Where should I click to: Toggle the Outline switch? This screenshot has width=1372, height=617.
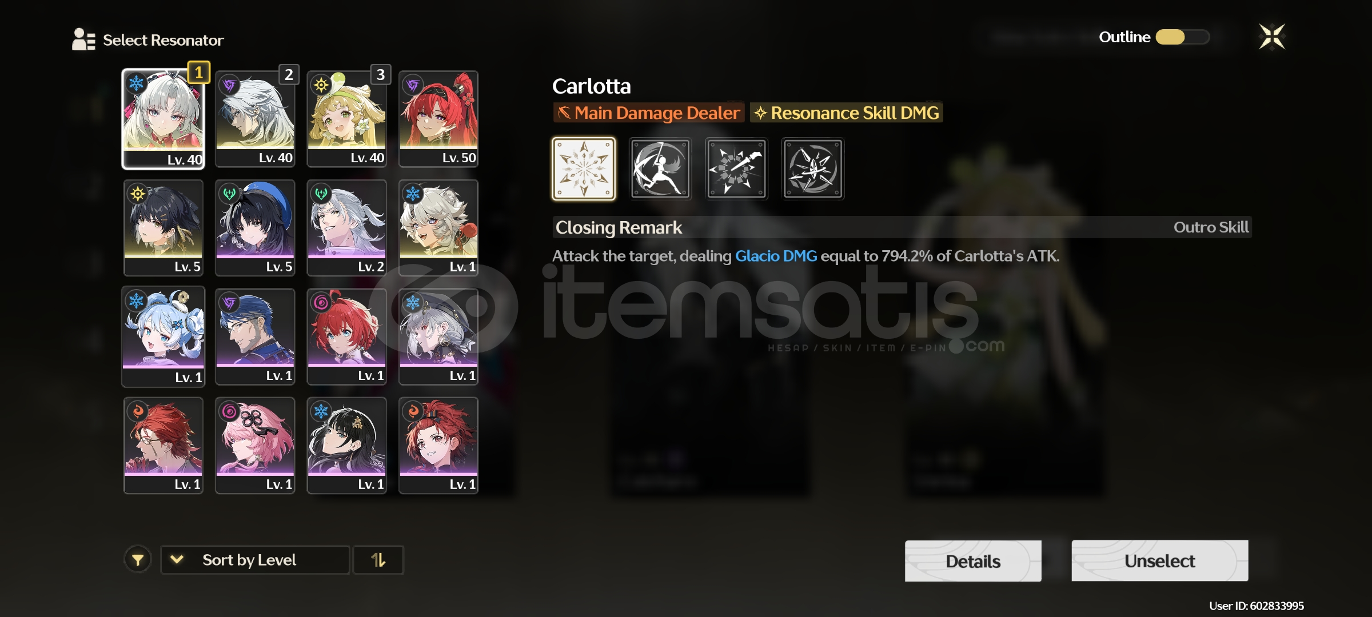coord(1182,37)
